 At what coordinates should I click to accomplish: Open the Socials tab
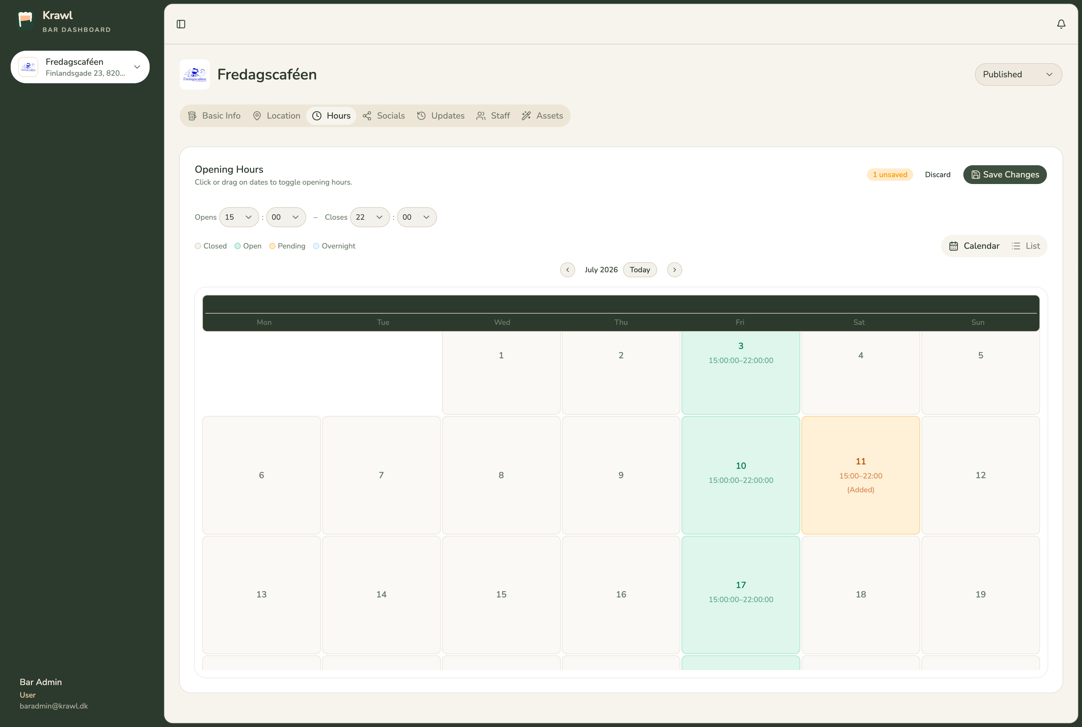(384, 116)
